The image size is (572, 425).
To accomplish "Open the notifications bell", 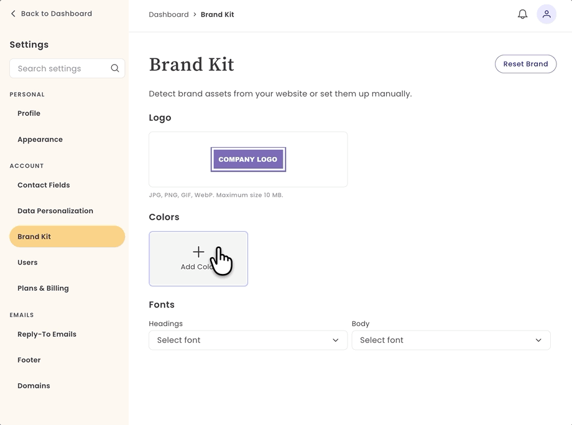I will 522,14.
